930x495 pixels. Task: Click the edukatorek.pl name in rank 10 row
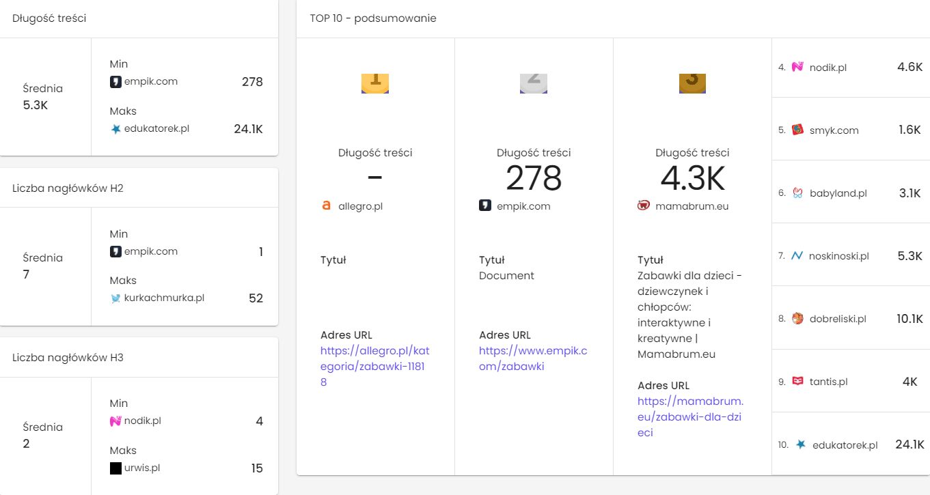click(x=845, y=445)
